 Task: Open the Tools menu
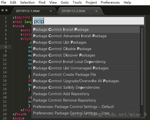click(x=77, y=3)
